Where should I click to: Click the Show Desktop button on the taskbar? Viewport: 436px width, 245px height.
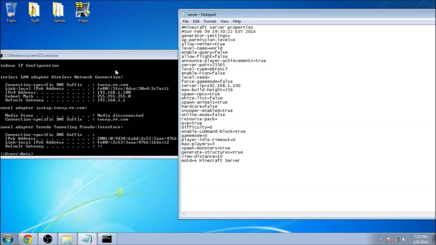434,239
